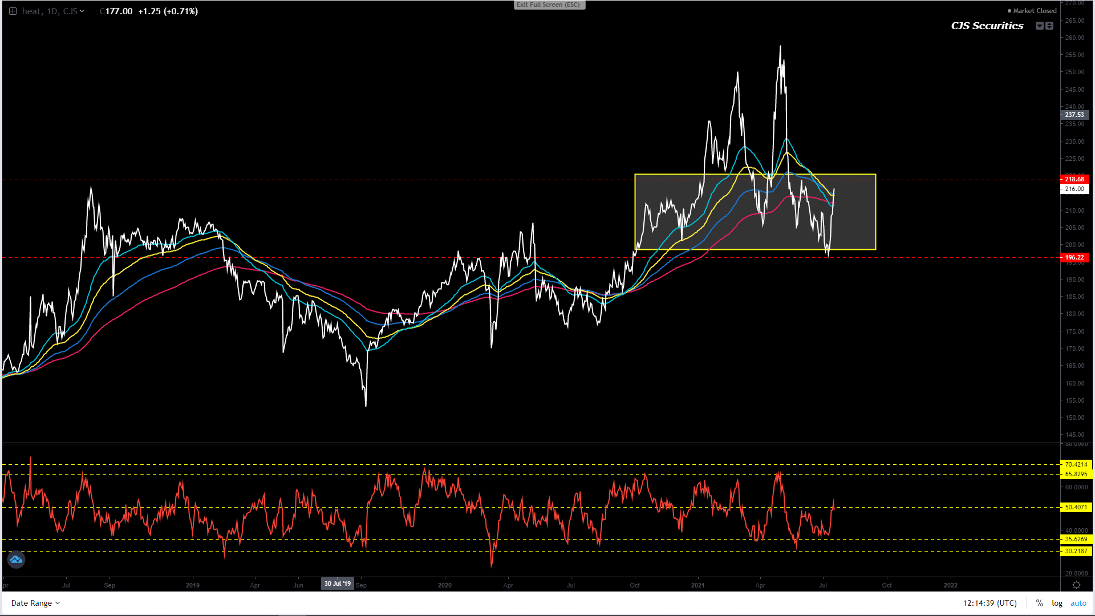1095x616 pixels.
Task: Click the 237.53 crosshair price label
Action: pyautogui.click(x=1074, y=115)
